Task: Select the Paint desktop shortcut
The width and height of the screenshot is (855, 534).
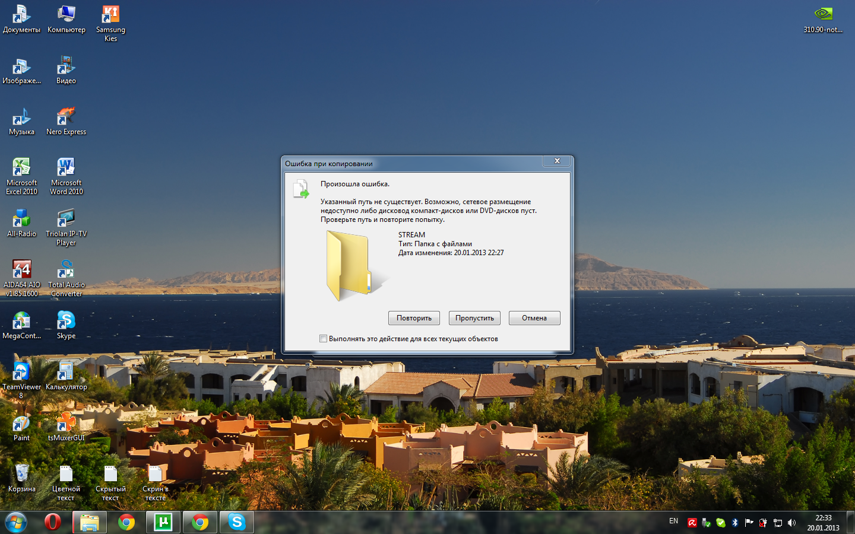Action: pos(22,428)
